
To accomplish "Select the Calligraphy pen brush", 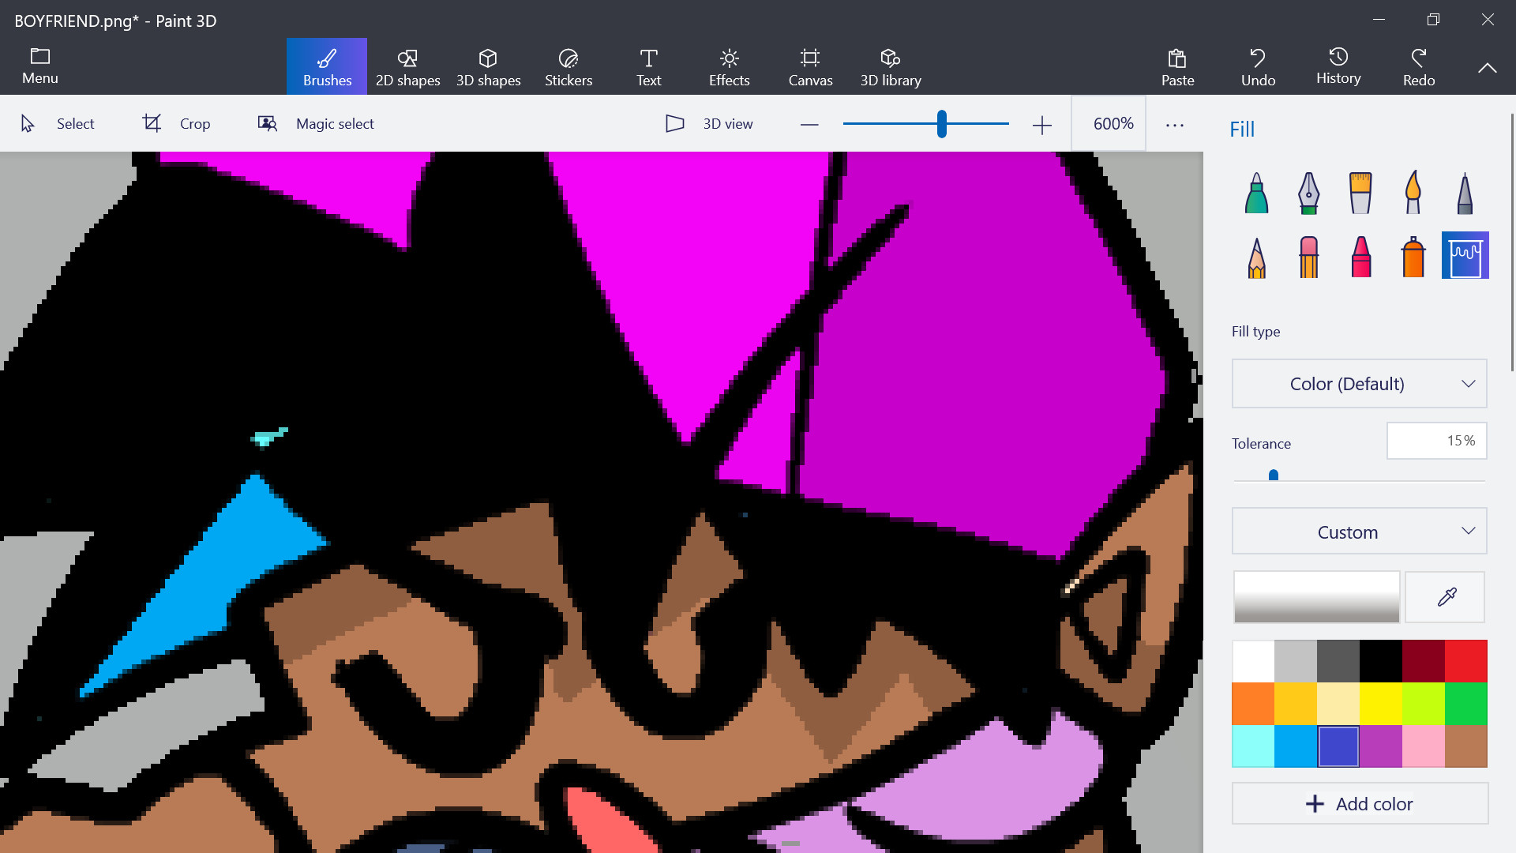I will (x=1308, y=193).
